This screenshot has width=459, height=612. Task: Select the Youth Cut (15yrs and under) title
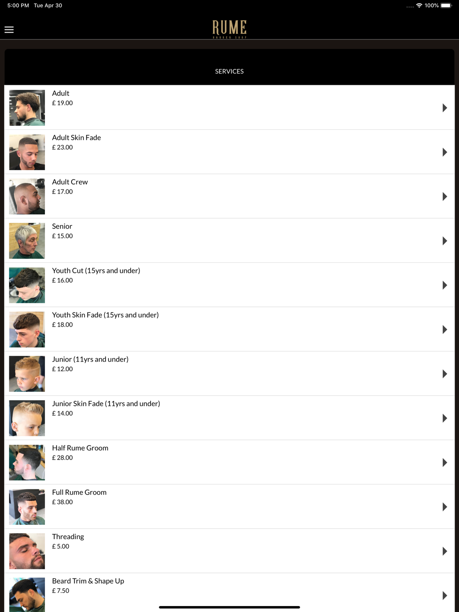(96, 271)
